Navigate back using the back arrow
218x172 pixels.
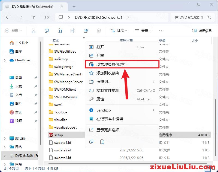pos(8,17)
